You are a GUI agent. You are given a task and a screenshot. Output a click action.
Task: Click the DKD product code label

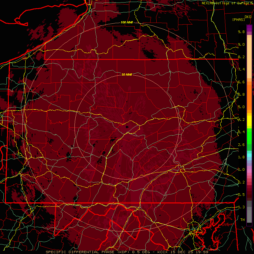click(248, 17)
